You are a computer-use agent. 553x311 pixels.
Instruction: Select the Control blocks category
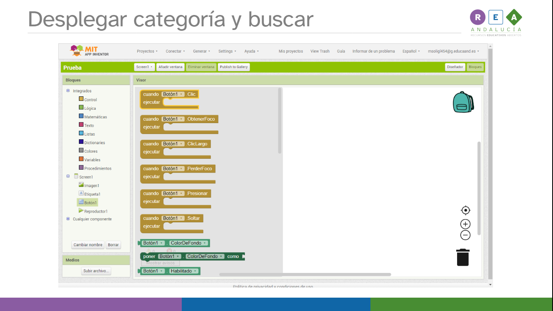(x=90, y=100)
